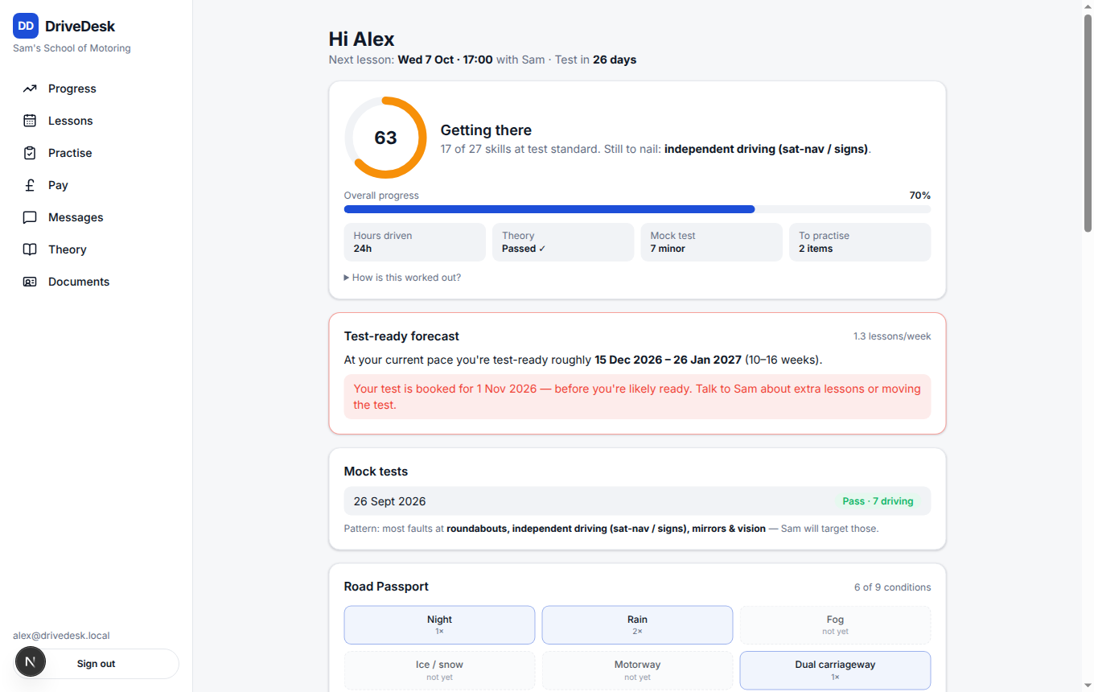Click the 'Hi Alex' greeting heading
Viewport: 1094px width, 692px height.
[361, 39]
